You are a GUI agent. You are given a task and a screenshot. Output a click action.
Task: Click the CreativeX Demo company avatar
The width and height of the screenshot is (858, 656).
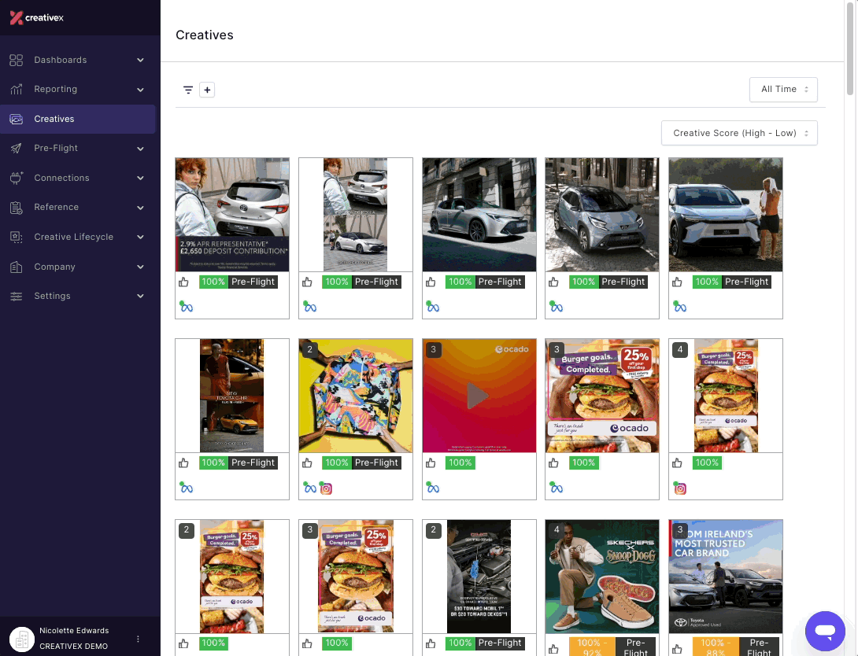click(22, 639)
